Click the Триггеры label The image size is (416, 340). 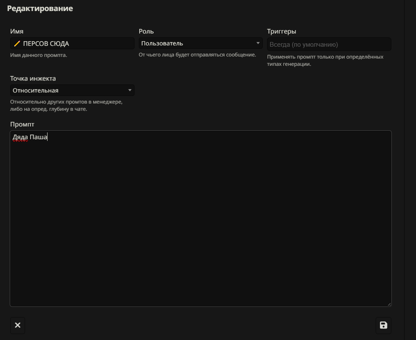pos(281,31)
